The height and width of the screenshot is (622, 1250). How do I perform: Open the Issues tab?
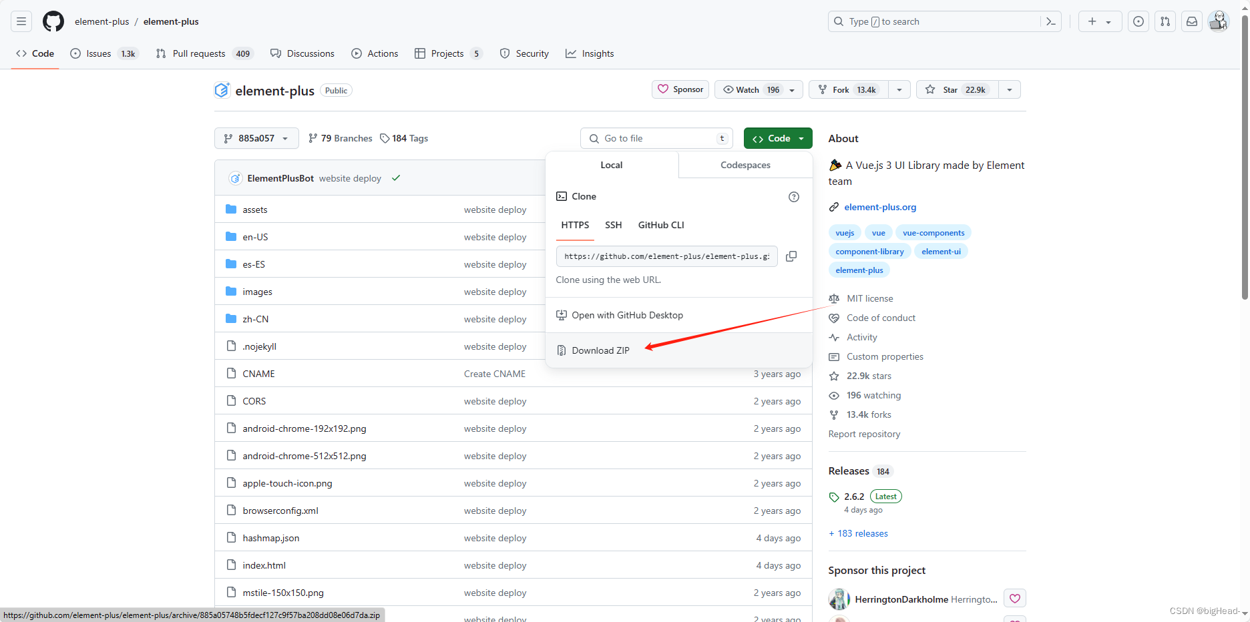click(103, 53)
